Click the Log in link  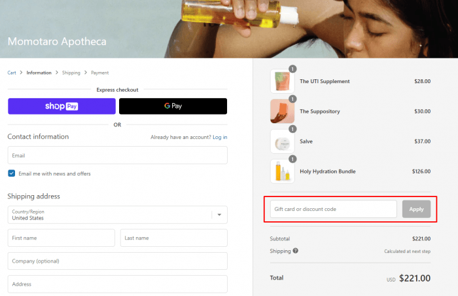[x=220, y=137]
